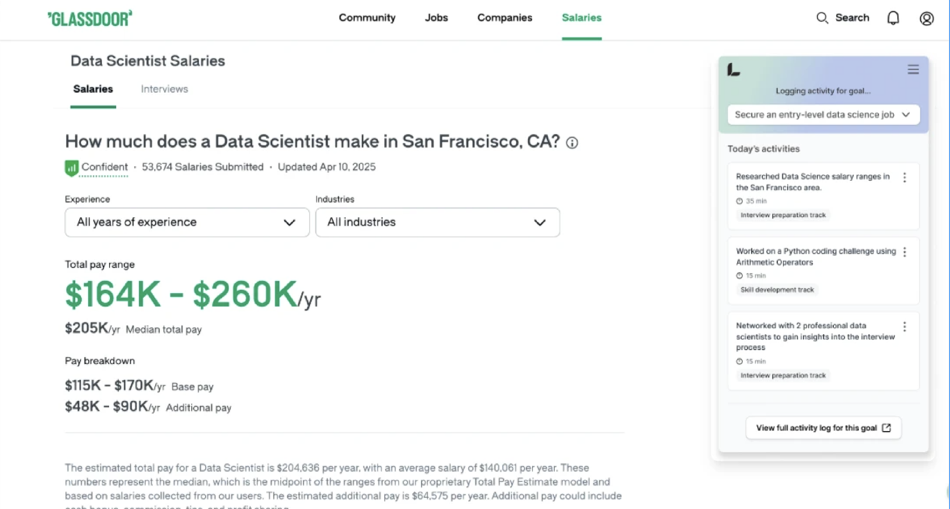Open the Jobs menu item
The width and height of the screenshot is (950, 509).
click(436, 18)
